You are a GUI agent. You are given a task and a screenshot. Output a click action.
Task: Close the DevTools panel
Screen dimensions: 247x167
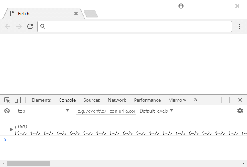click(x=240, y=100)
